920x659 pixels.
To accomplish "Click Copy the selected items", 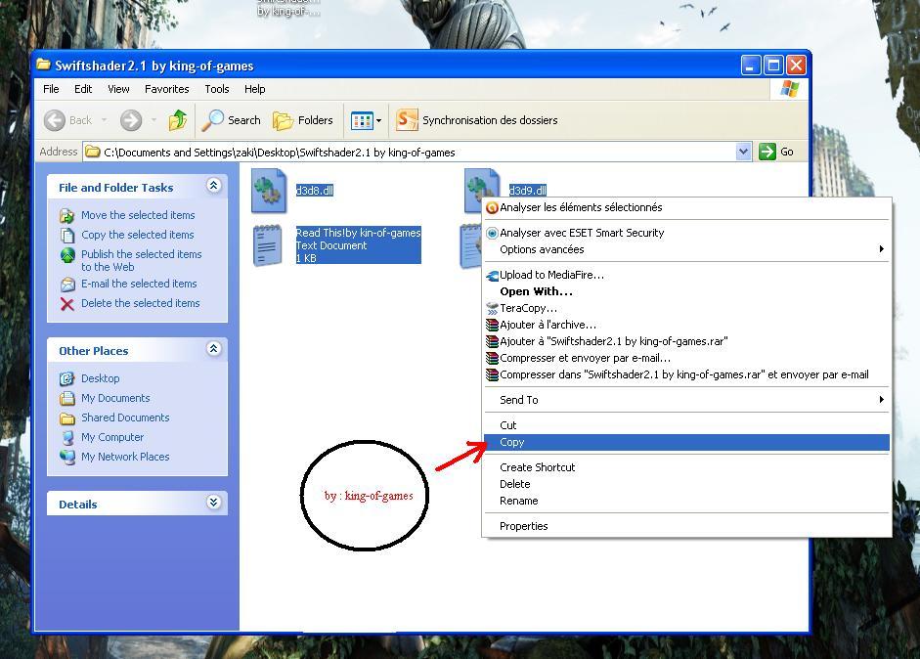I will [137, 235].
